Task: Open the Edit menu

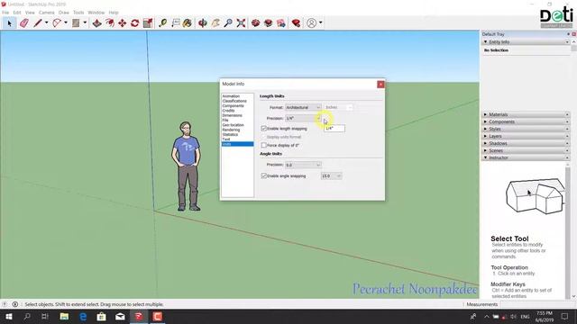Action: [17, 13]
